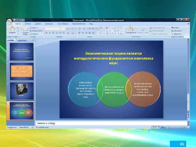Switch to the Вид (View) ribbon tab
This screenshot has width=196, height=147.
coord(91,24)
